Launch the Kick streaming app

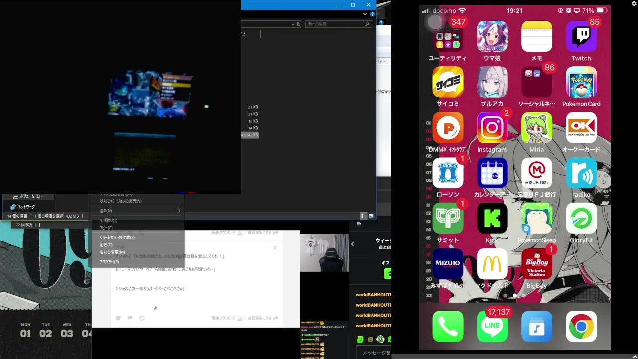(492, 219)
